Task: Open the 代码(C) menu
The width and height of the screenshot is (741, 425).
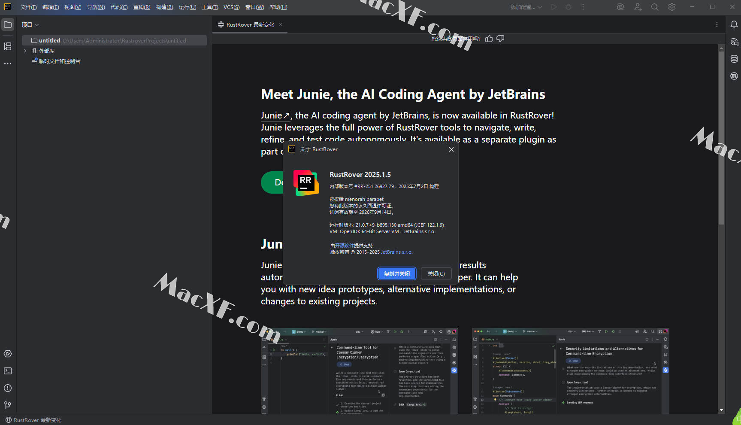Action: tap(119, 7)
